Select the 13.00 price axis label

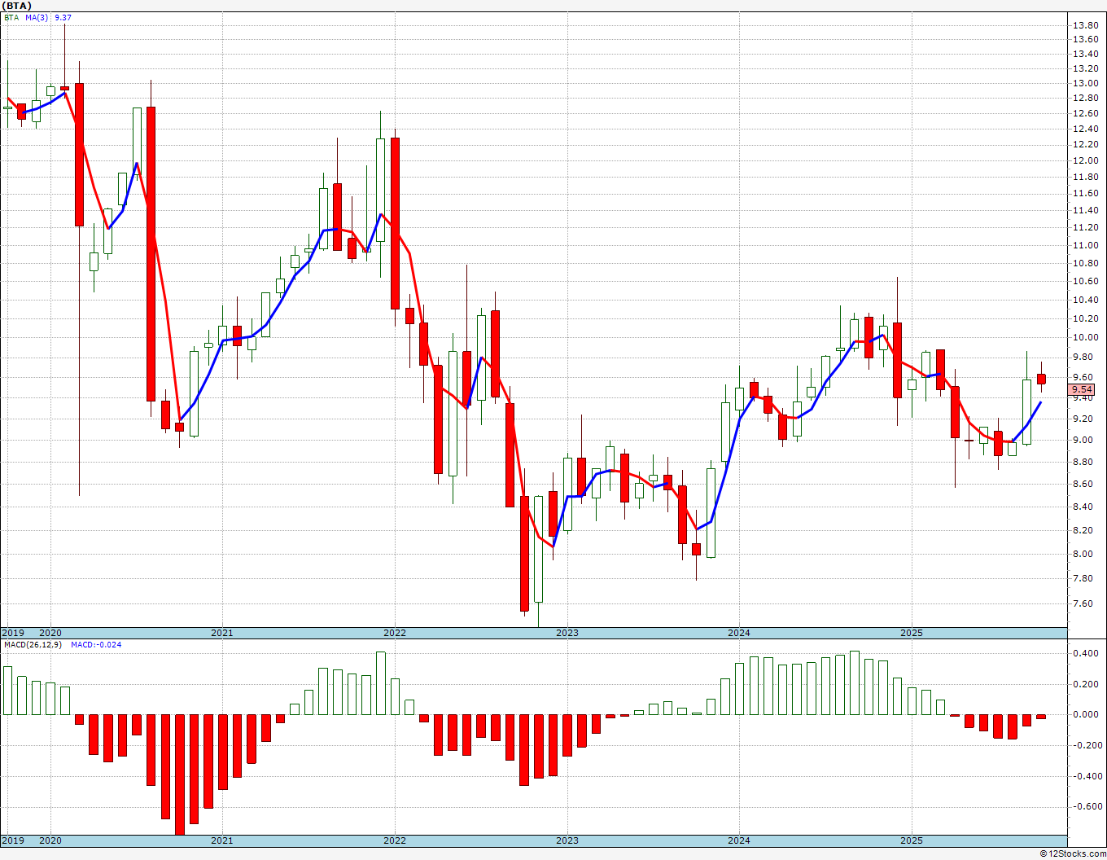1085,84
